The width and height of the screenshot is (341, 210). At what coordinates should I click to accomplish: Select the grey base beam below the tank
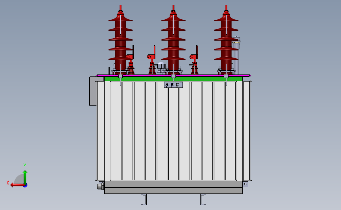(x=173, y=188)
